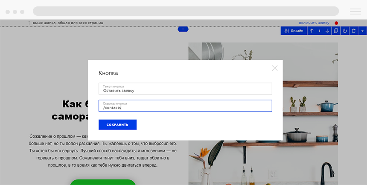Click the page paragraph about Сожаление о прошлом
367x185 pixels.
tap(103, 150)
